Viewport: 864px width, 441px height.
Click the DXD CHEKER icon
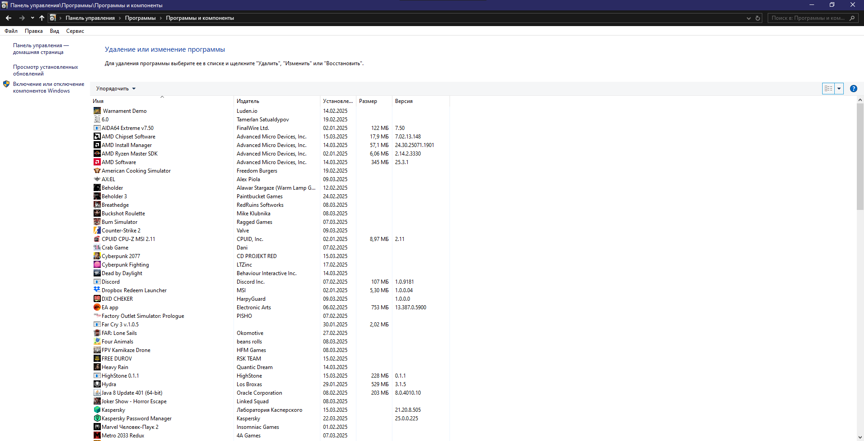(x=97, y=299)
